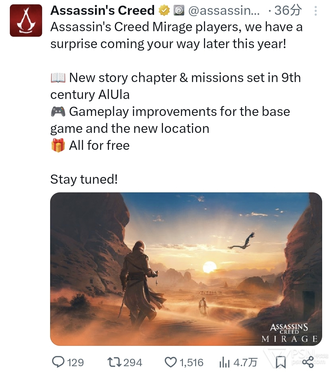This screenshot has width=332, height=372.
Task: Click the @assassin... handle text
Action: pos(224,11)
